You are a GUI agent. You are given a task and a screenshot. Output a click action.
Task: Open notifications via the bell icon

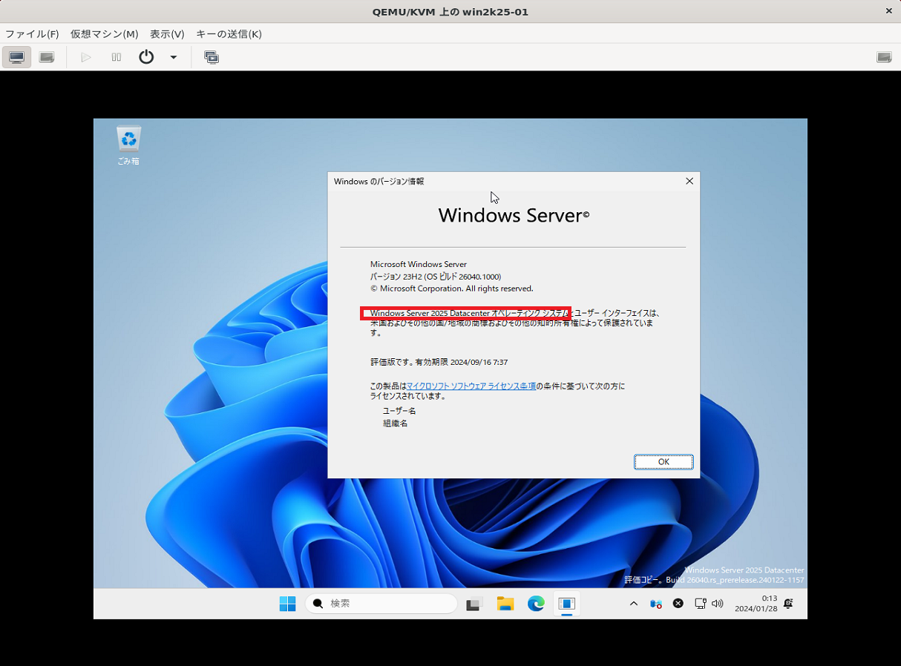(x=788, y=604)
